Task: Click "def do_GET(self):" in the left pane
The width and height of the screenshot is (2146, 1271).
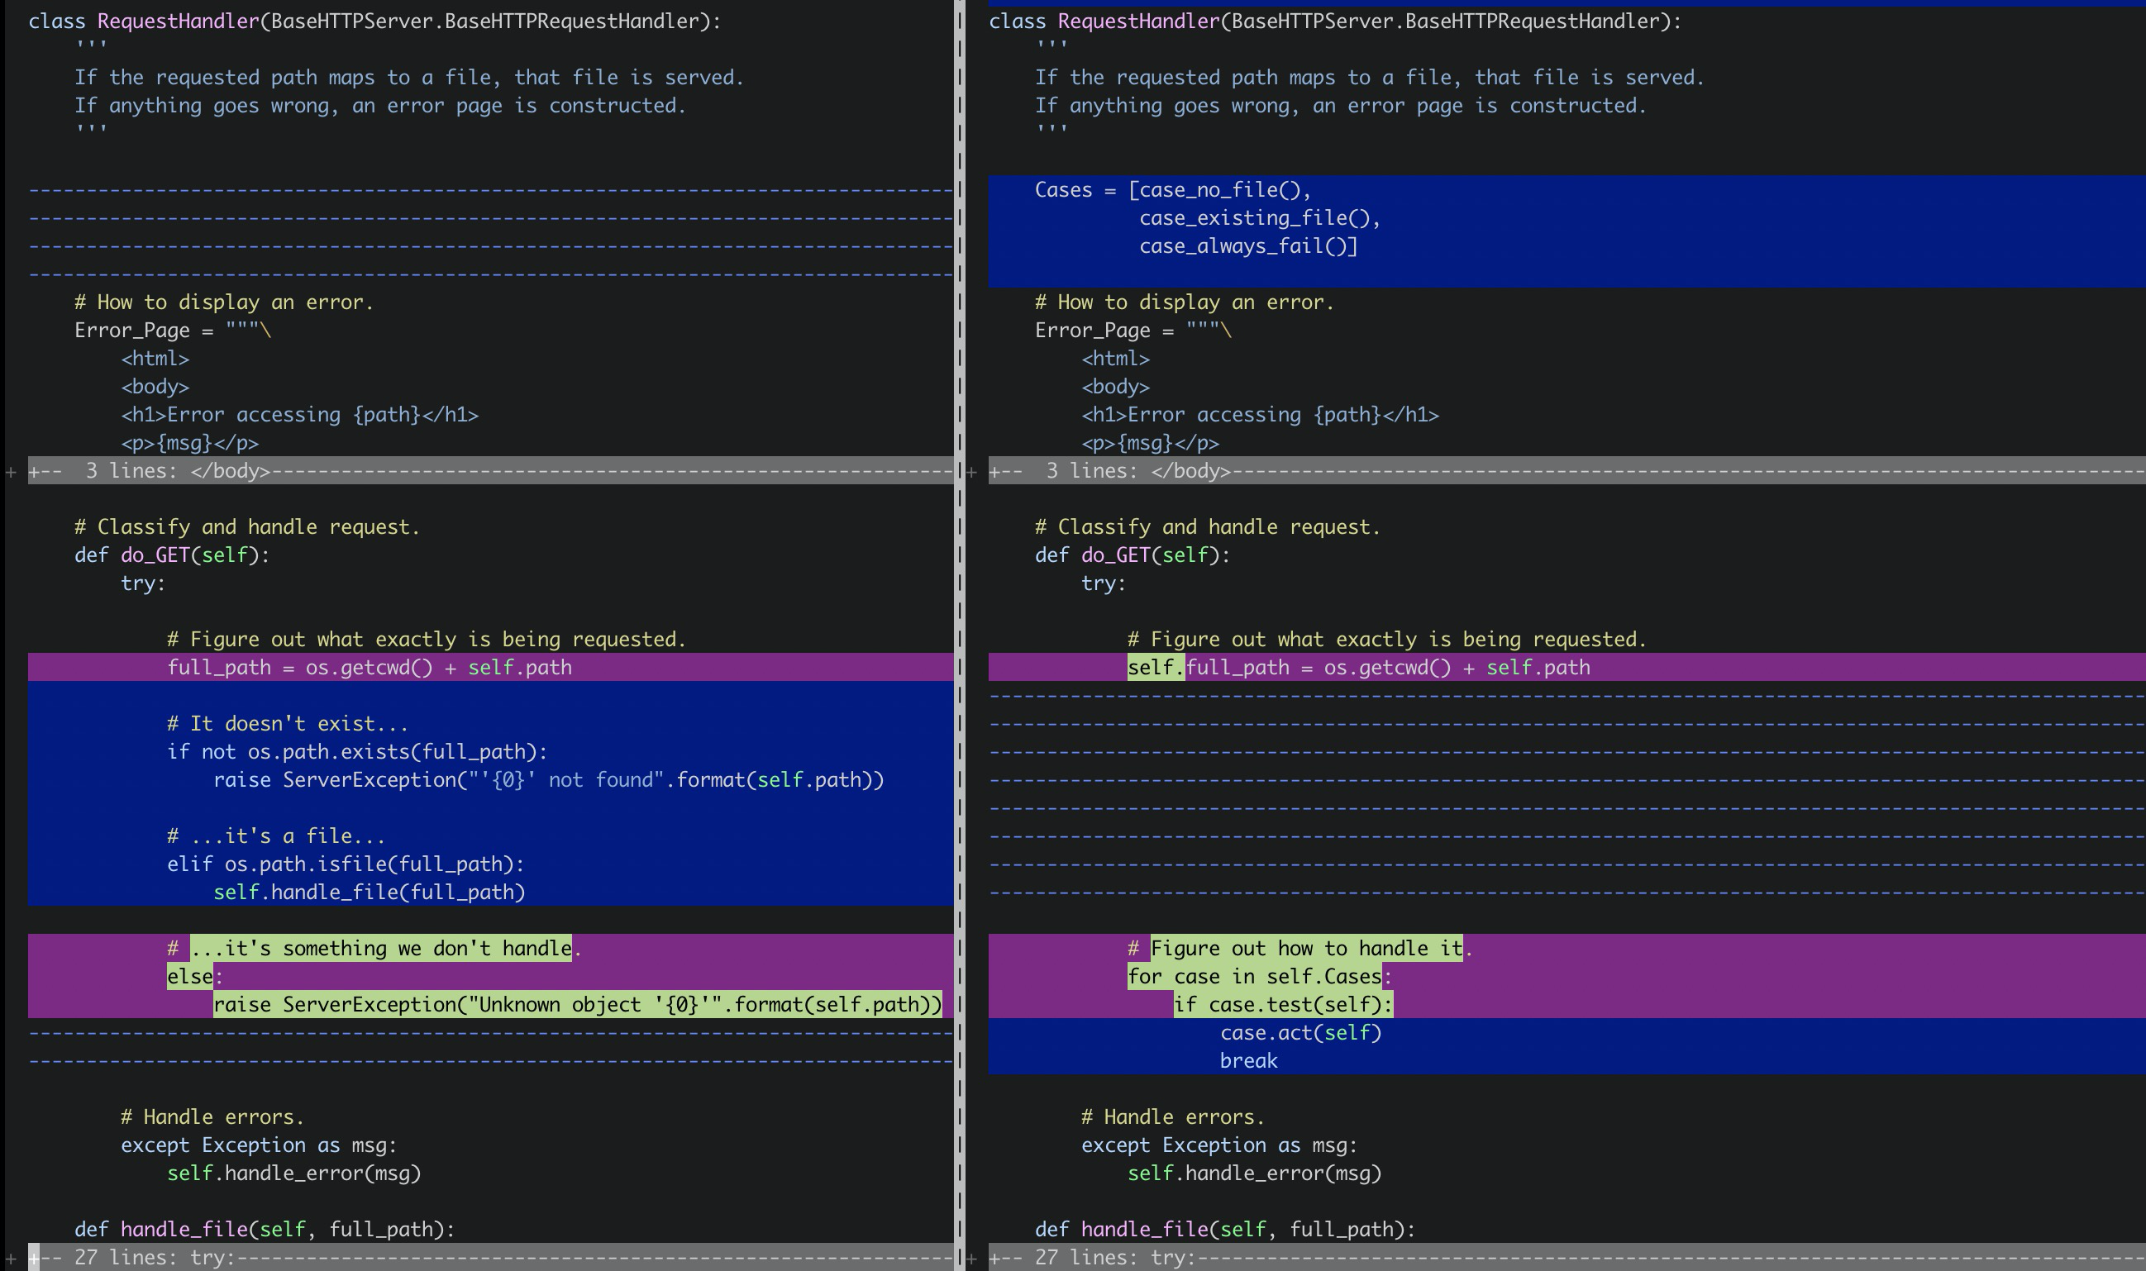Action: click(x=171, y=555)
